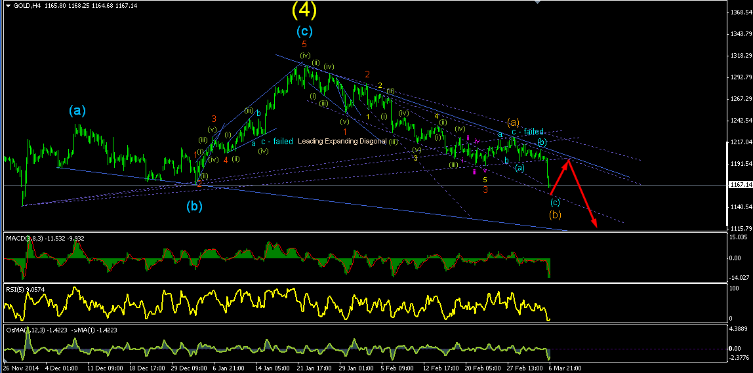Viewport: 753px width, 373px height.
Task: Click the 14 Jan 05:00 time axis label
Action: click(x=272, y=368)
